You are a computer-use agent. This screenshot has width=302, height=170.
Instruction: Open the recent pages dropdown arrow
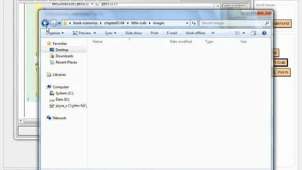click(x=59, y=23)
